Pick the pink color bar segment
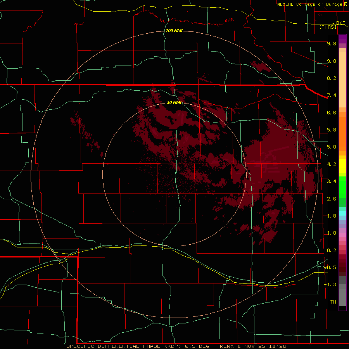Image resolution: width=349 pixels, height=349 pixels. [x=342, y=235]
